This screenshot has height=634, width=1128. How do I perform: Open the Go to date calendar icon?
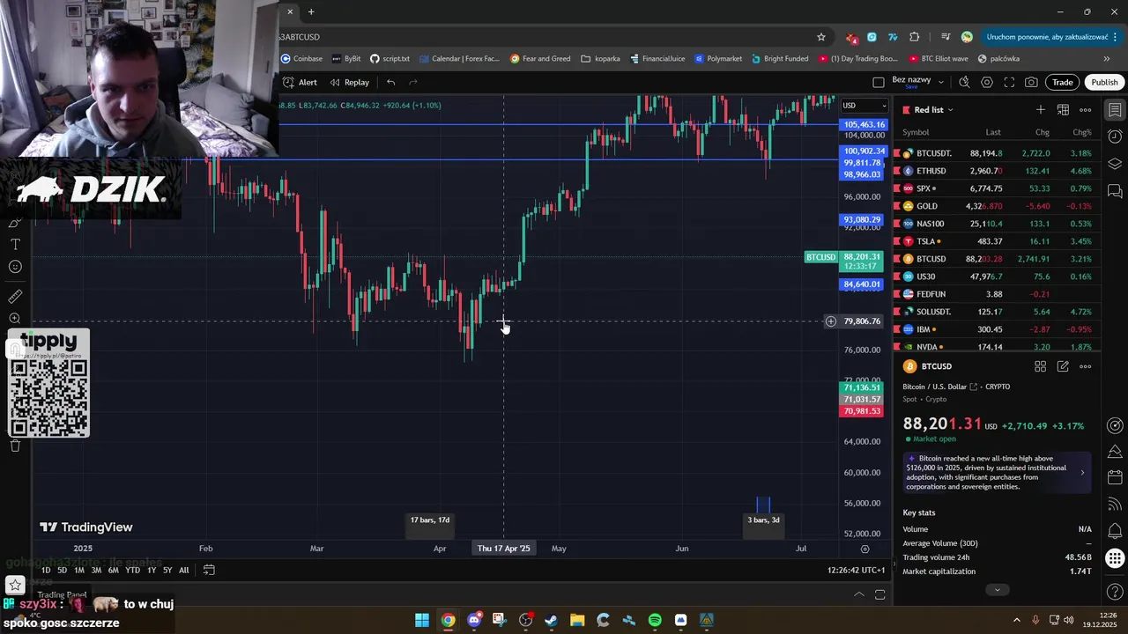[x=209, y=570]
